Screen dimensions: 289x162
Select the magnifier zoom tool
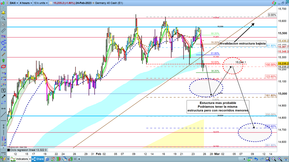click(x=3, y=19)
